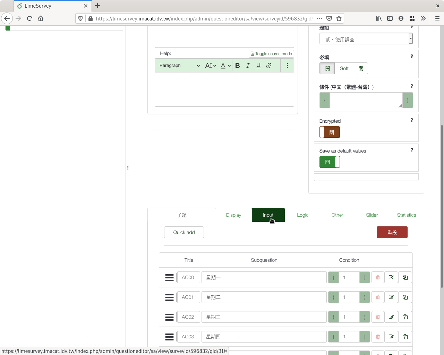Grab the drag handle of row AO02
The image size is (444, 355).
coord(169,317)
